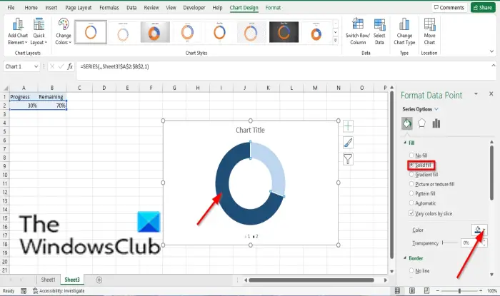Image resolution: width=500 pixels, height=296 pixels.
Task: Click the Share button
Action: (x=483, y=7)
